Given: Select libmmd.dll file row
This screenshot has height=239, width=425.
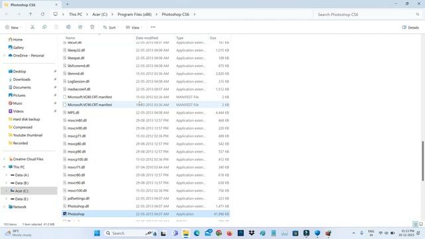Looking at the screenshot, I should [146, 74].
